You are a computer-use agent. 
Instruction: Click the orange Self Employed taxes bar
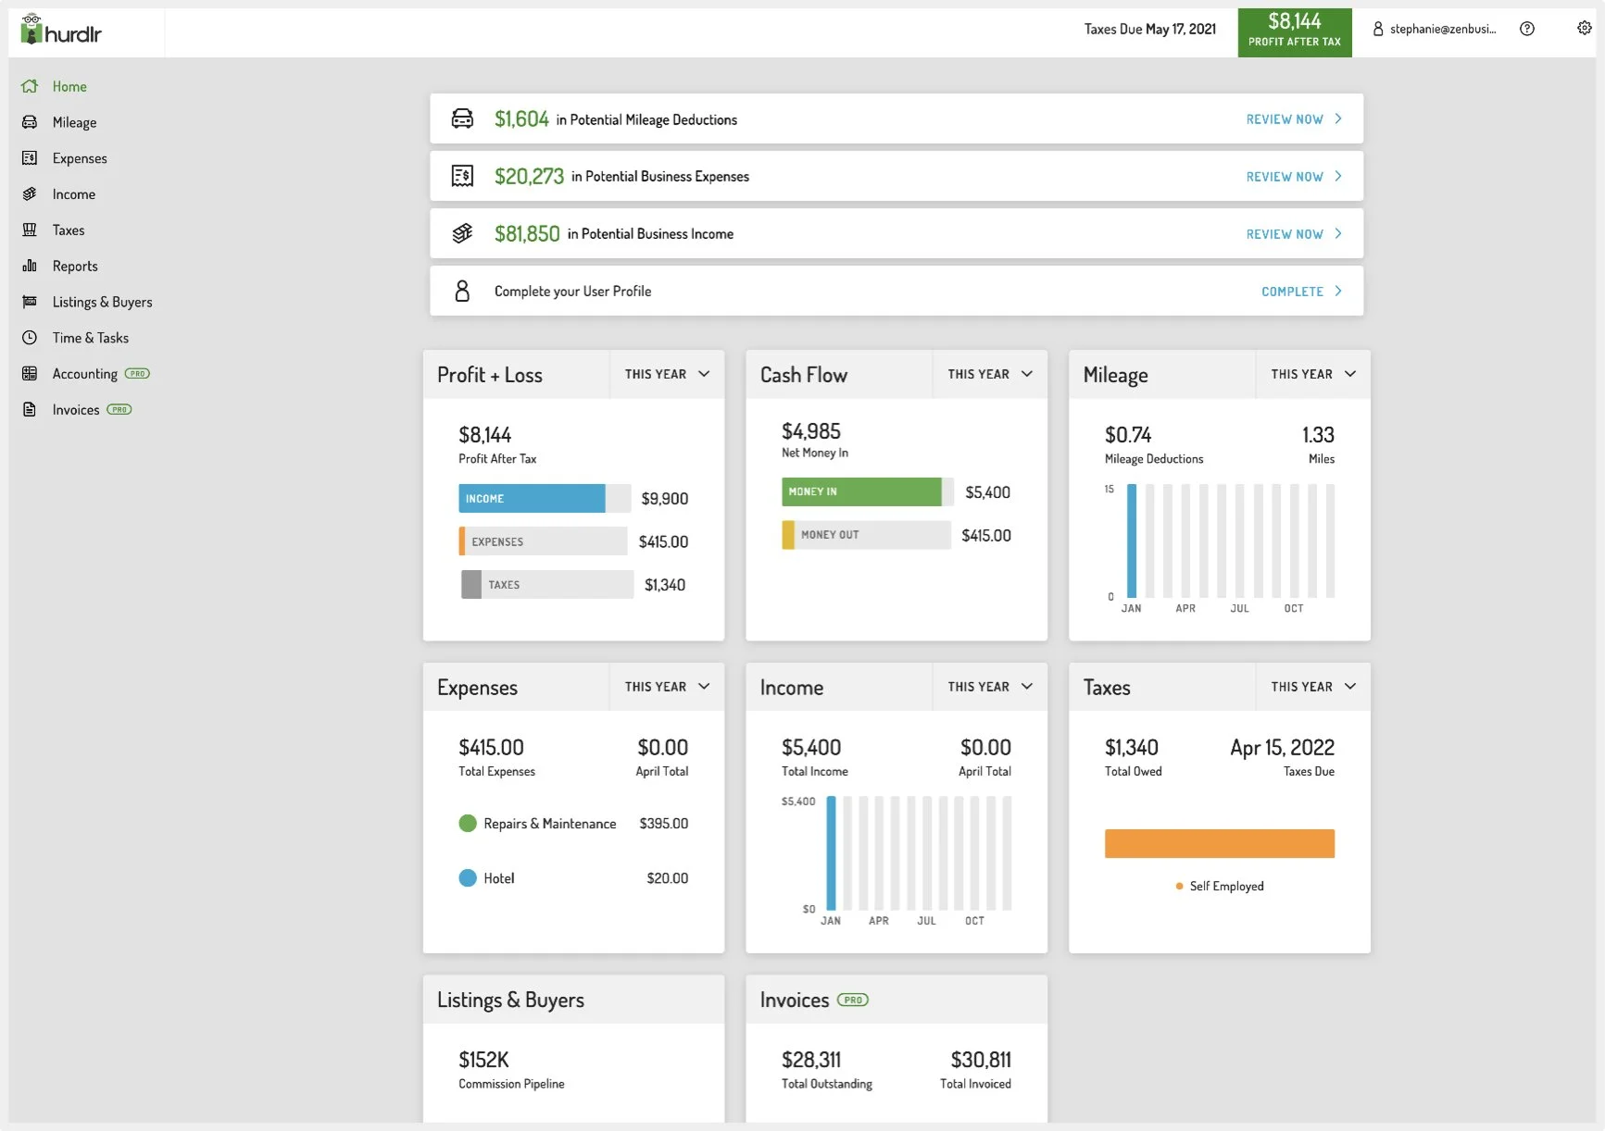[x=1219, y=843]
